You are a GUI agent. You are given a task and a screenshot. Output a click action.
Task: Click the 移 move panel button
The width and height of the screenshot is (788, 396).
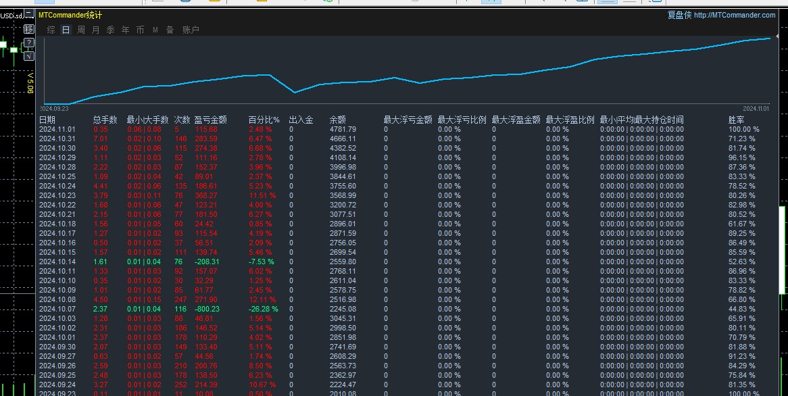coord(29,29)
